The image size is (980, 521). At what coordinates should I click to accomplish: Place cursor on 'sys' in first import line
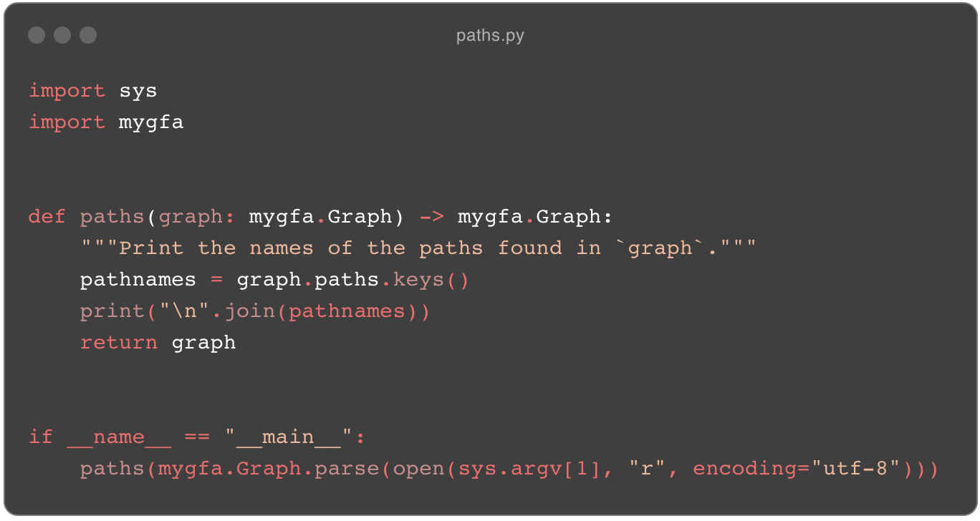tap(138, 91)
